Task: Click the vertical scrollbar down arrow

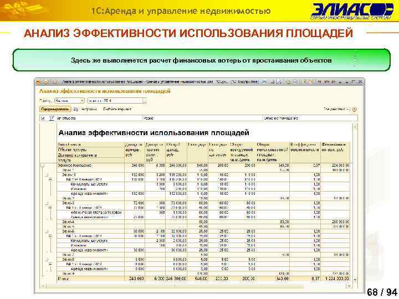Action: pyautogui.click(x=355, y=280)
